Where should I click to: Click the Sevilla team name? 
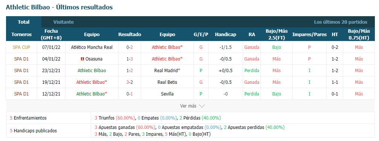167,94
